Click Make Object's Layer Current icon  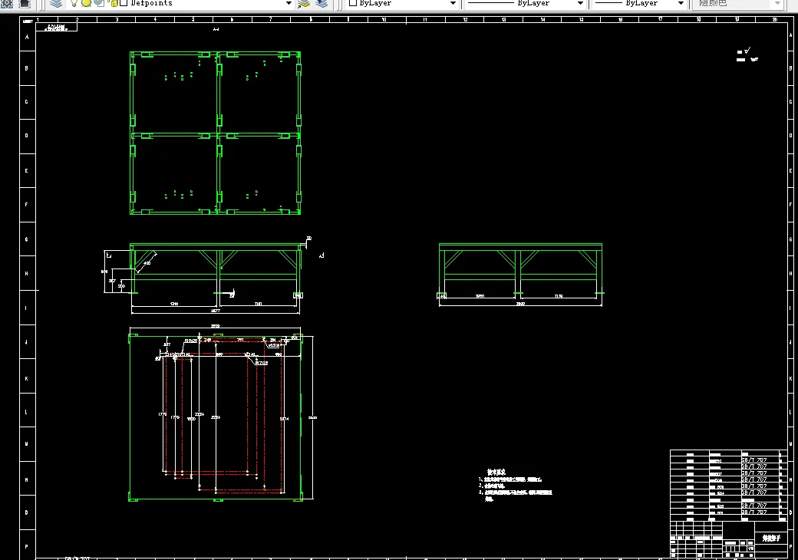tap(304, 4)
